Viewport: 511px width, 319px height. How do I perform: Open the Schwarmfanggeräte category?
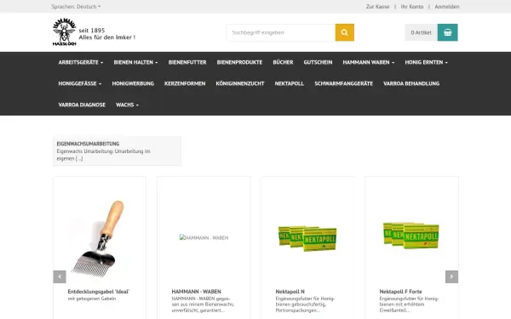343,83
